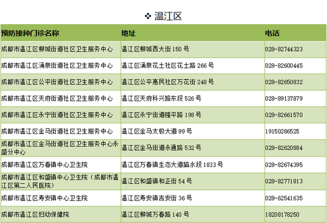
Task: Click address 温江区永宁街道隆平路198号
Action: tap(161, 115)
